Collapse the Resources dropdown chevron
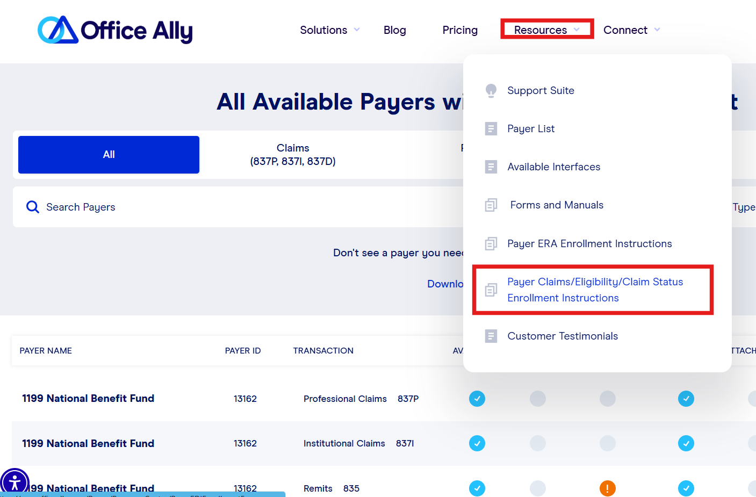The height and width of the screenshot is (497, 756). [577, 30]
